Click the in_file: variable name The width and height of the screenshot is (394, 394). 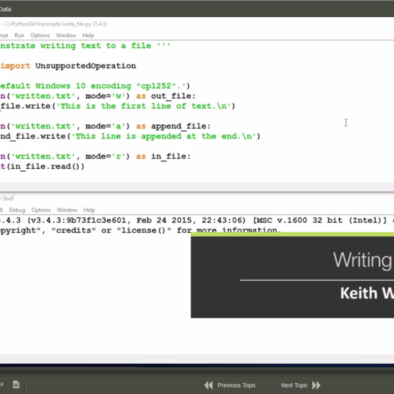[x=170, y=156]
